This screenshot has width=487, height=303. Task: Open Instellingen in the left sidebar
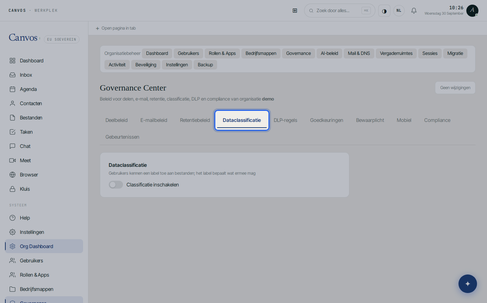(x=44, y=232)
